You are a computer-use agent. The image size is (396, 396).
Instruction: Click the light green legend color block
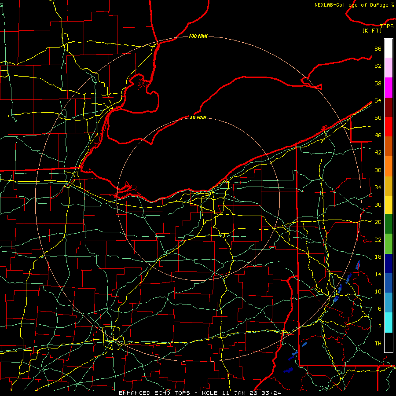[389, 244]
